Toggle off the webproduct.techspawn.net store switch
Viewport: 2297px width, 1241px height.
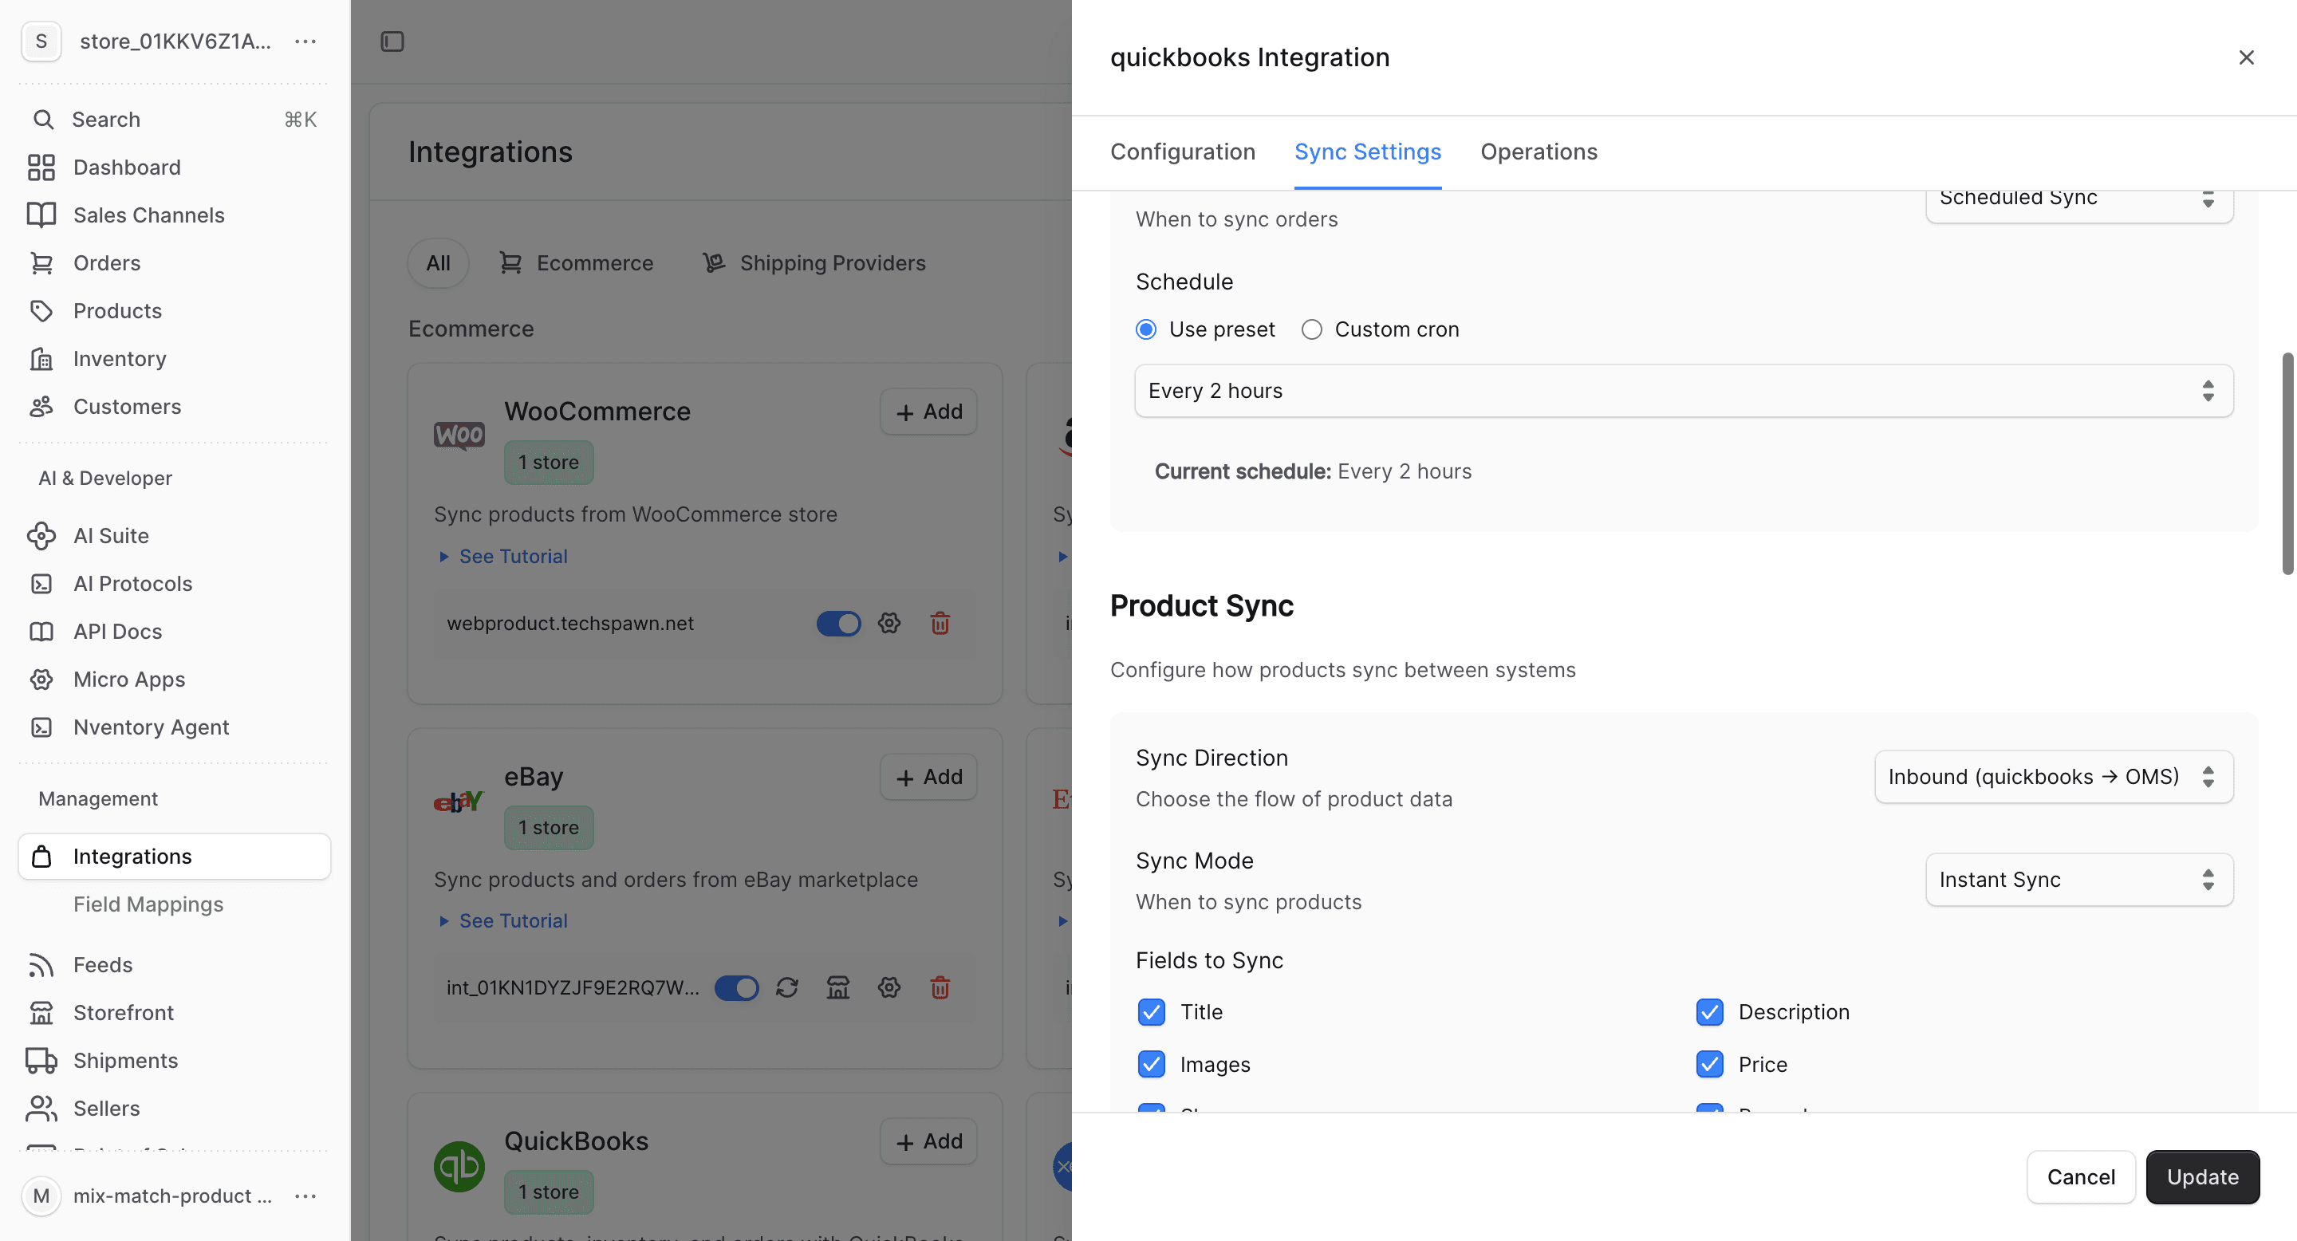coord(838,622)
